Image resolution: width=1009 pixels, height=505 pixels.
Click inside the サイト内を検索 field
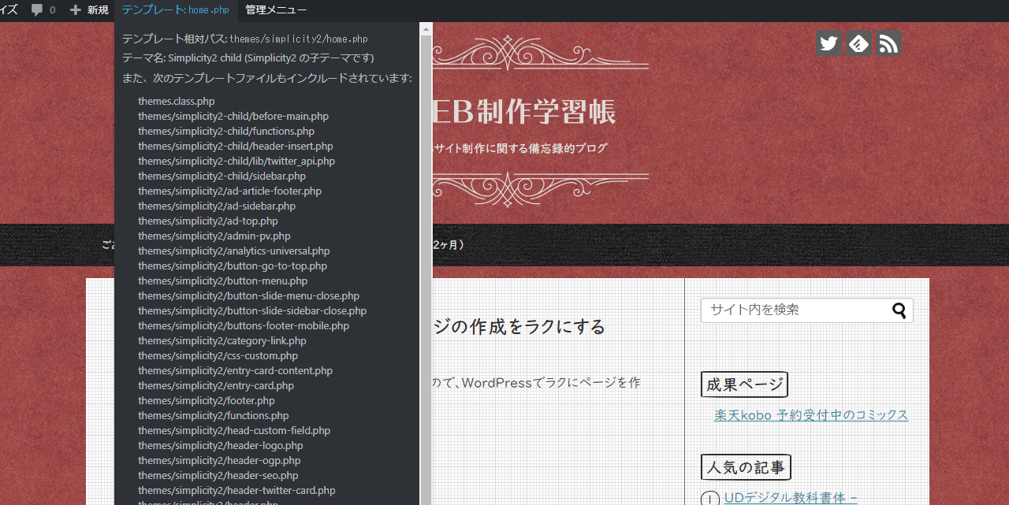click(x=795, y=310)
